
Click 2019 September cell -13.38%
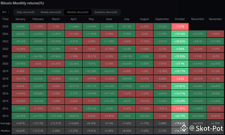tap(162, 71)
